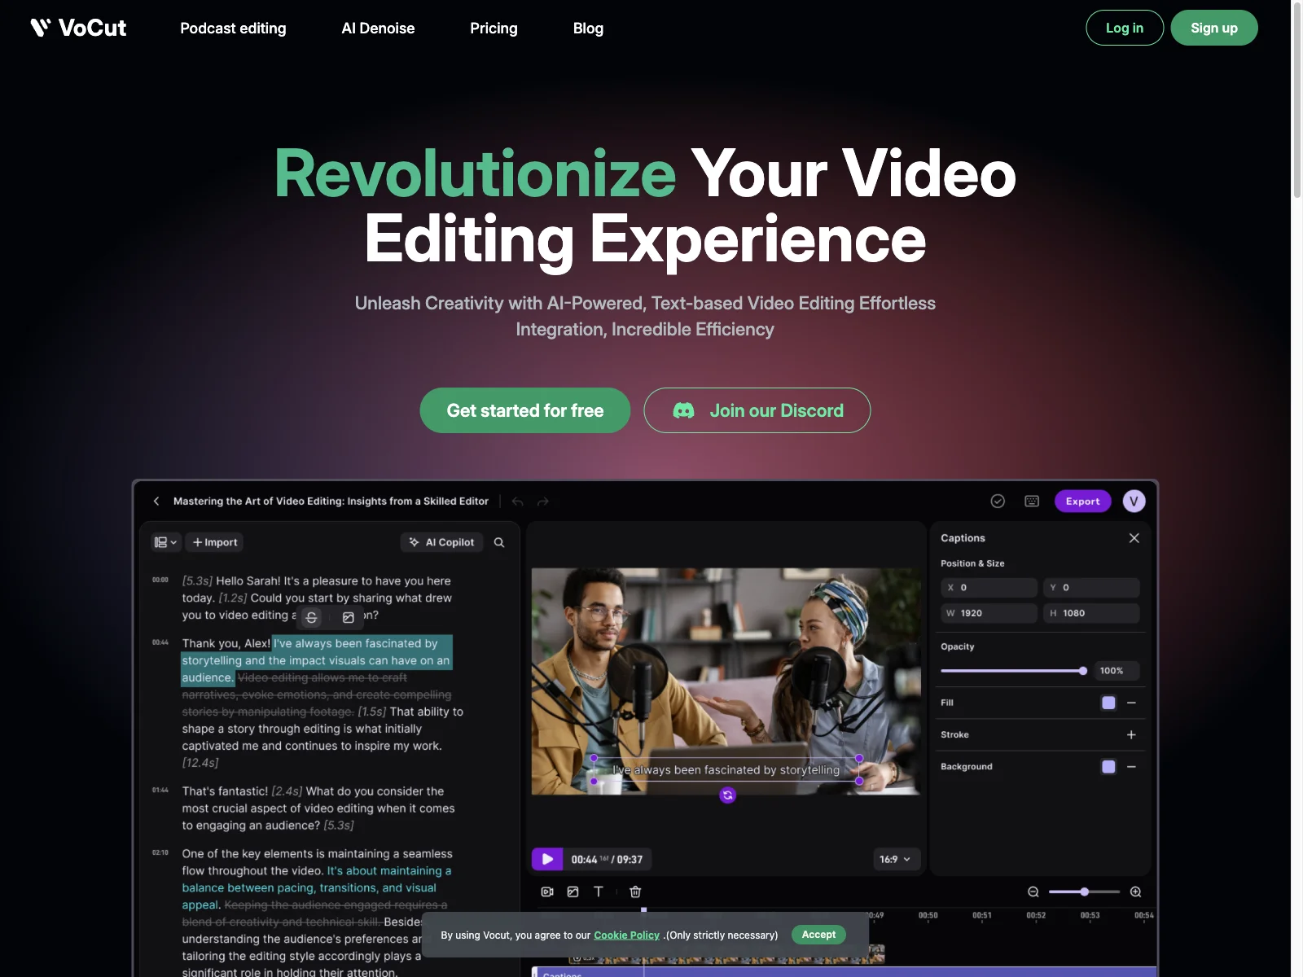Viewport: 1303px width, 977px height.
Task: Open the Blog link
Action: click(x=588, y=28)
